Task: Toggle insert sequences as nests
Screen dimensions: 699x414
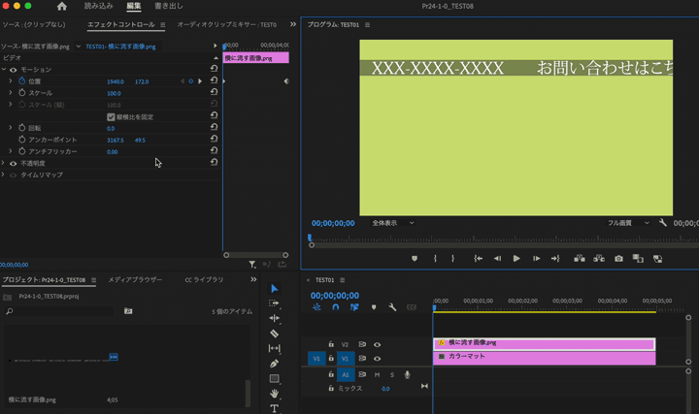Action: point(316,307)
